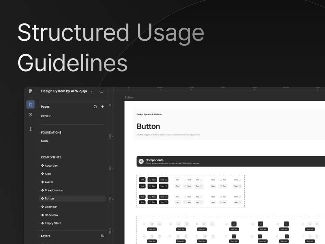Click the large Button heading on canvas
Image resolution: width=325 pixels, height=244 pixels.
click(x=149, y=126)
